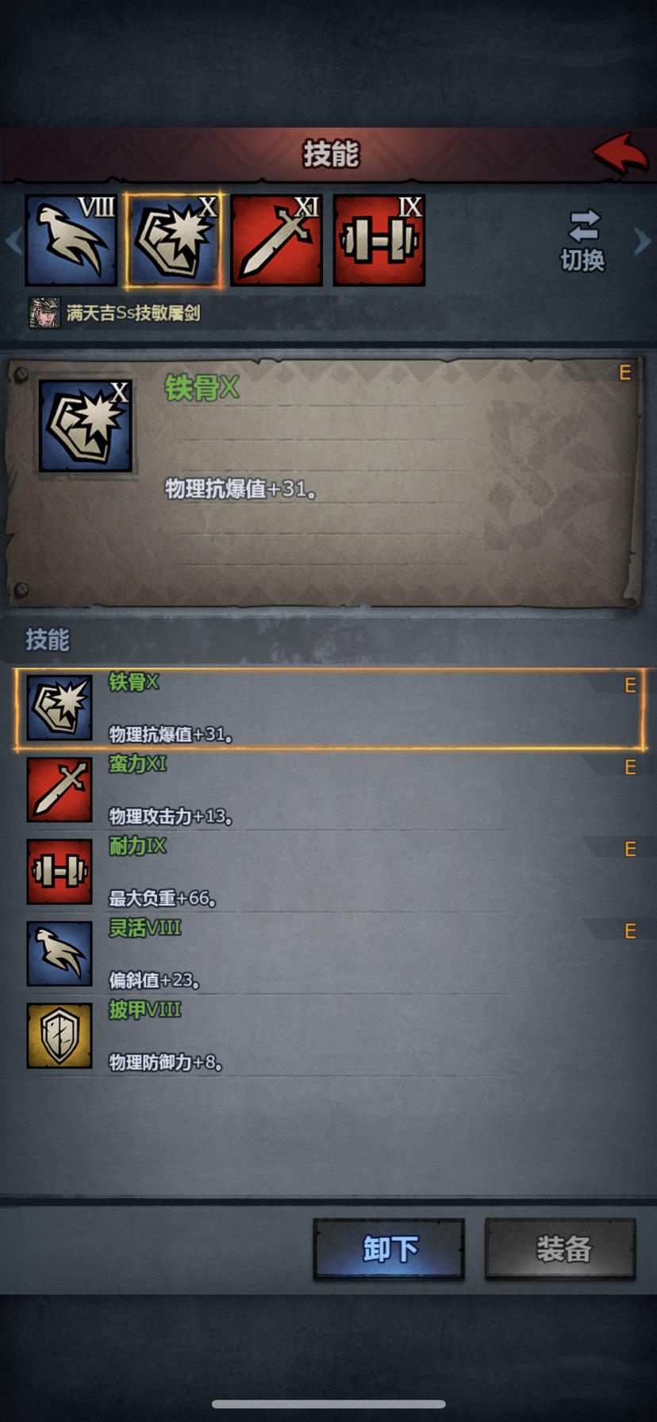The width and height of the screenshot is (657, 1422).
Task: Choose 耐力IX row in skill list
Action: click(328, 872)
